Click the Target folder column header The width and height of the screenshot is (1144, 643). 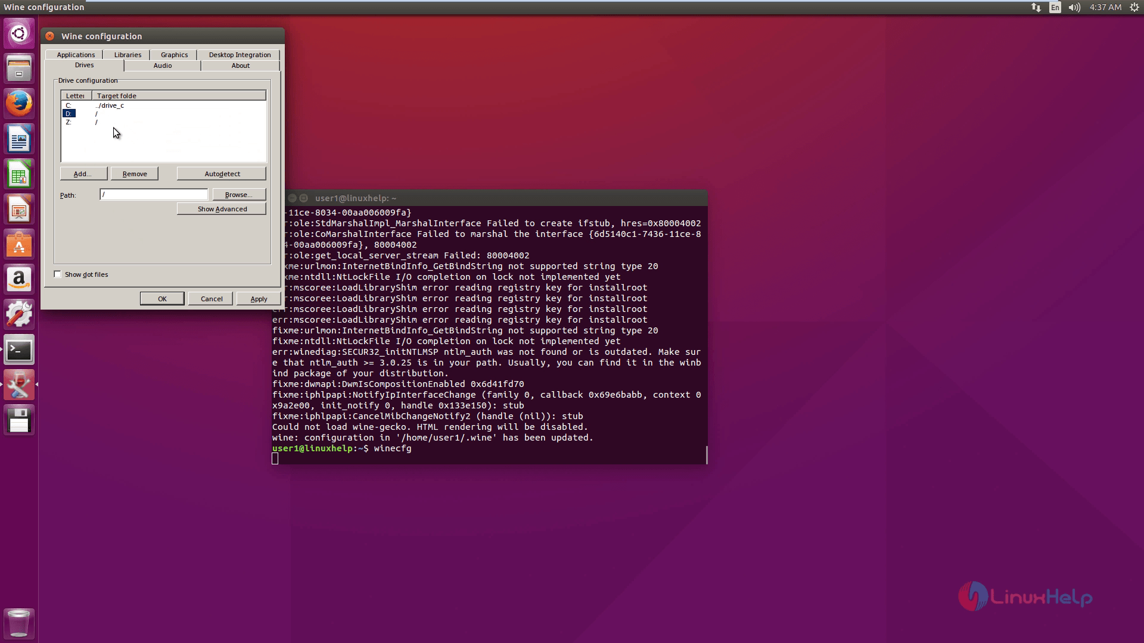[179, 95]
